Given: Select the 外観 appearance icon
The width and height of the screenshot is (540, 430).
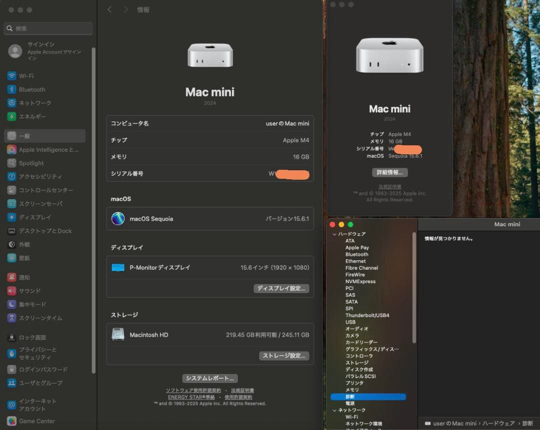Looking at the screenshot, I should pos(11,244).
